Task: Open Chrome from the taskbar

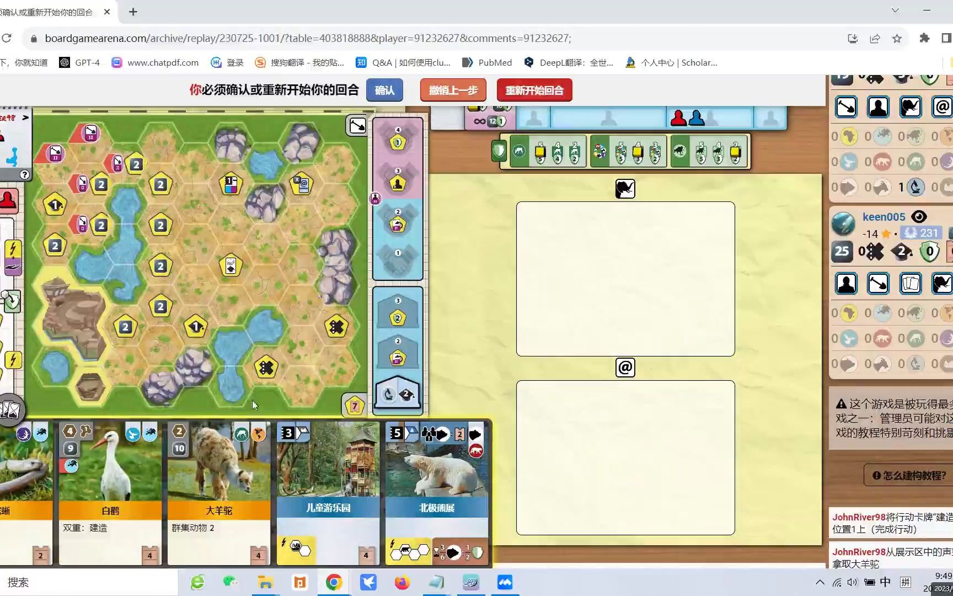Action: [334, 582]
